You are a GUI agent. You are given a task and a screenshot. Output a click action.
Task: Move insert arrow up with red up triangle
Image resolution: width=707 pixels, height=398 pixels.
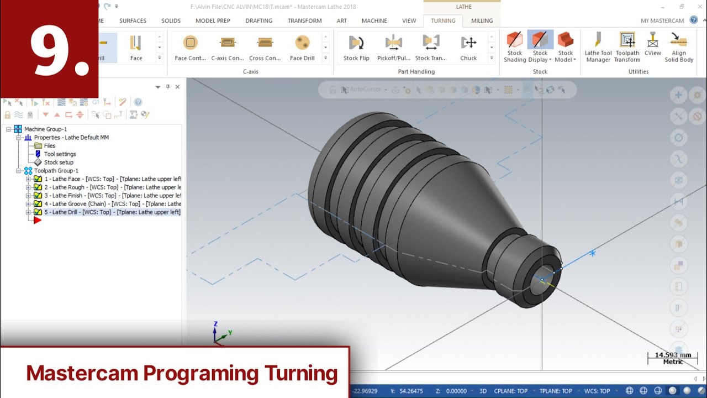point(57,115)
